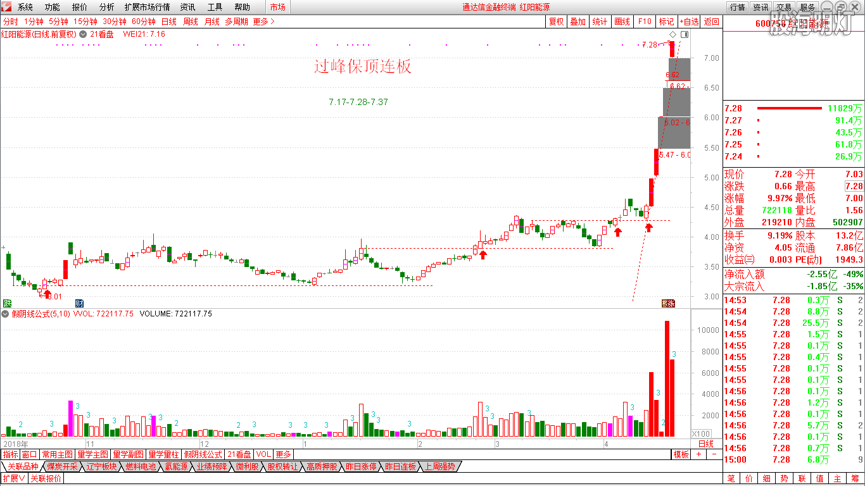The image size is (865, 486).
Task: Select the VOL indicator tab
Action: click(x=263, y=454)
